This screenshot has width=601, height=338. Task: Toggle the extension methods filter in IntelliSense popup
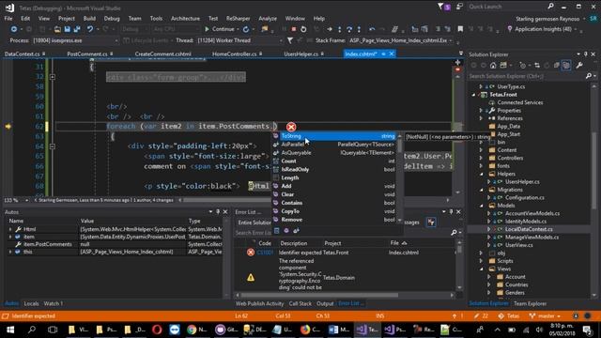tap(296, 231)
